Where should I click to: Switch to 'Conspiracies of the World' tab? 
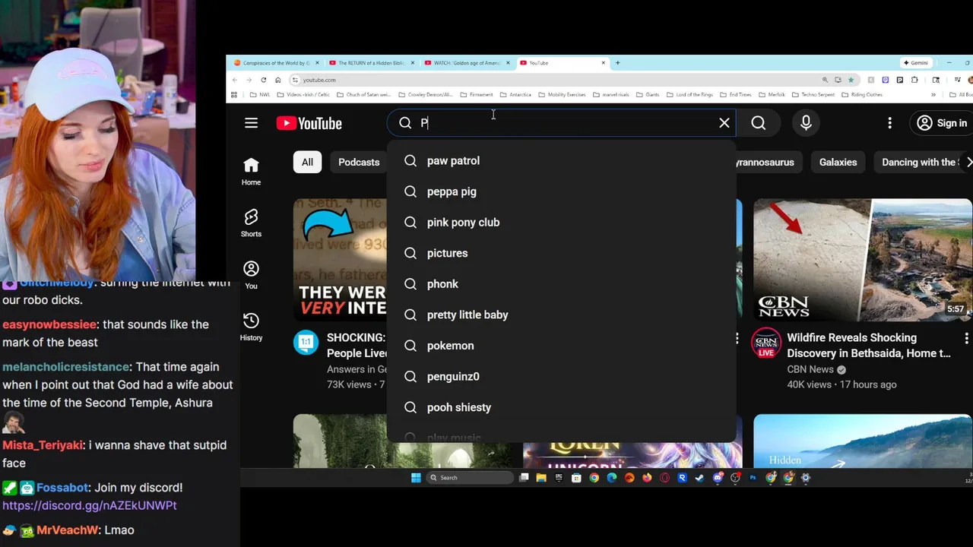pyautogui.click(x=275, y=63)
